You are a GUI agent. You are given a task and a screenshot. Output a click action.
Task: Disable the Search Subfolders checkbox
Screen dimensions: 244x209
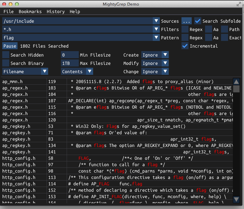tap(198, 21)
